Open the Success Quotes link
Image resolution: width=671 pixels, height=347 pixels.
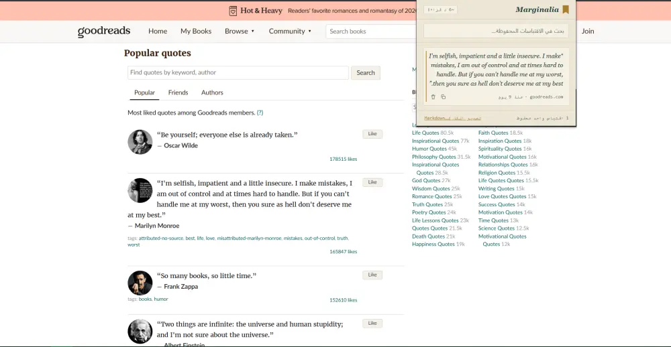(497, 204)
